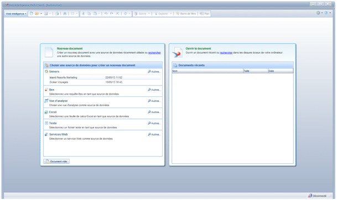337x200 pixels.
Task: Click the rechercher link under Nouveau document
Action: coord(154,53)
